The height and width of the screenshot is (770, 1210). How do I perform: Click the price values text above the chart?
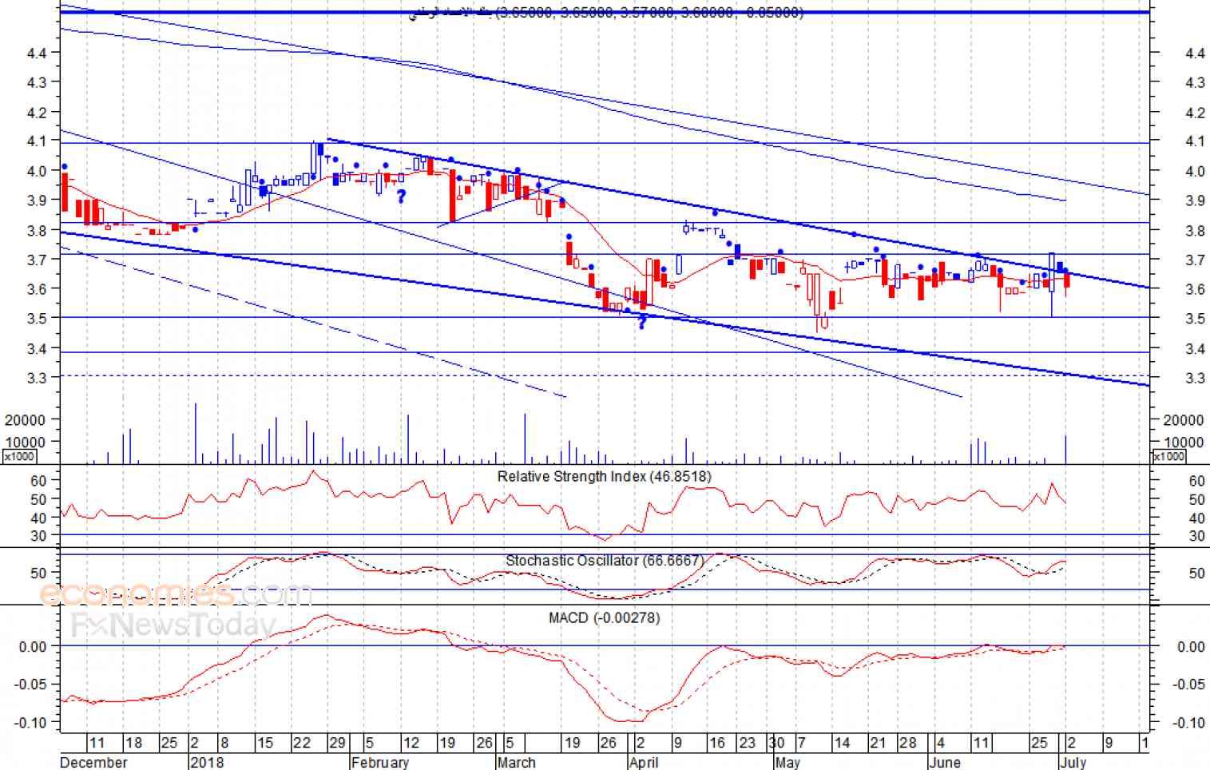click(x=649, y=13)
